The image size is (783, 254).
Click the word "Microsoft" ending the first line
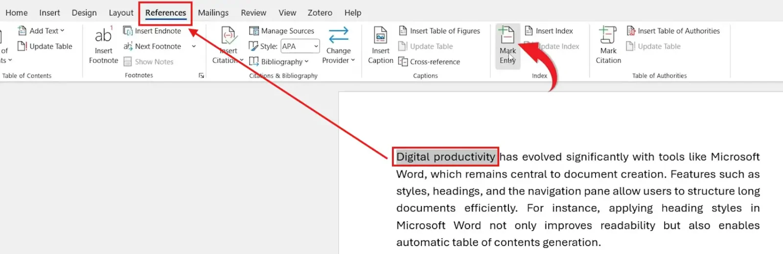(735, 157)
